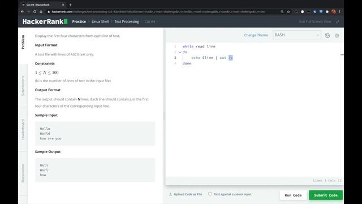
Task: Open a new browser tab
Action: click(x=70, y=5)
